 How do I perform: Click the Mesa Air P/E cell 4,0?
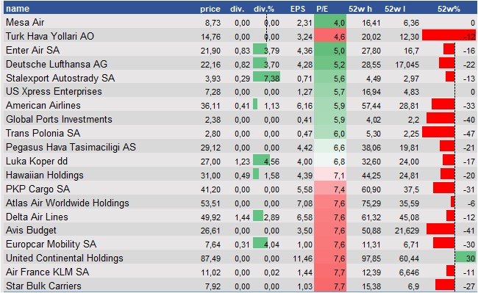330,23
